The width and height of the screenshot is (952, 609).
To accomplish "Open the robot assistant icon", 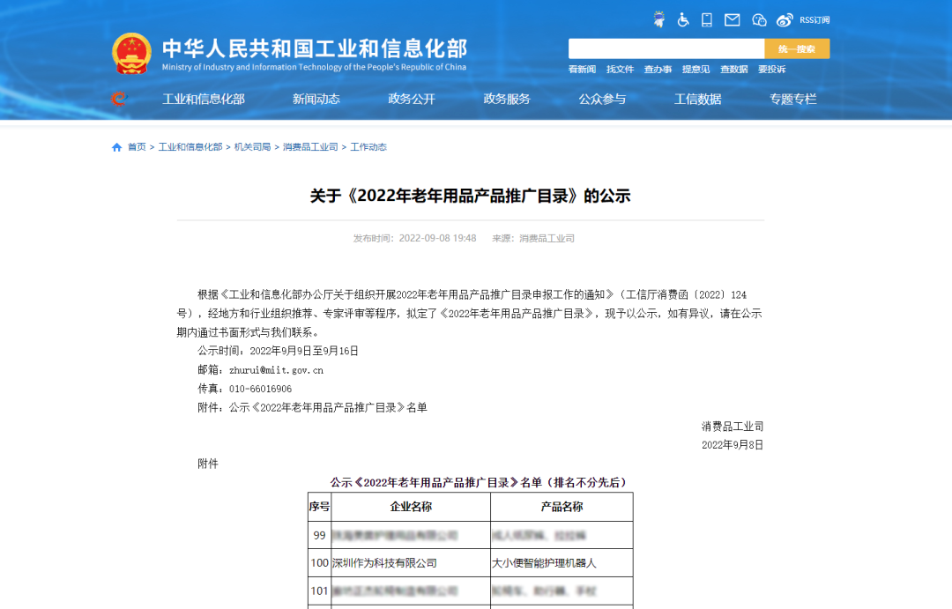I will coord(658,19).
